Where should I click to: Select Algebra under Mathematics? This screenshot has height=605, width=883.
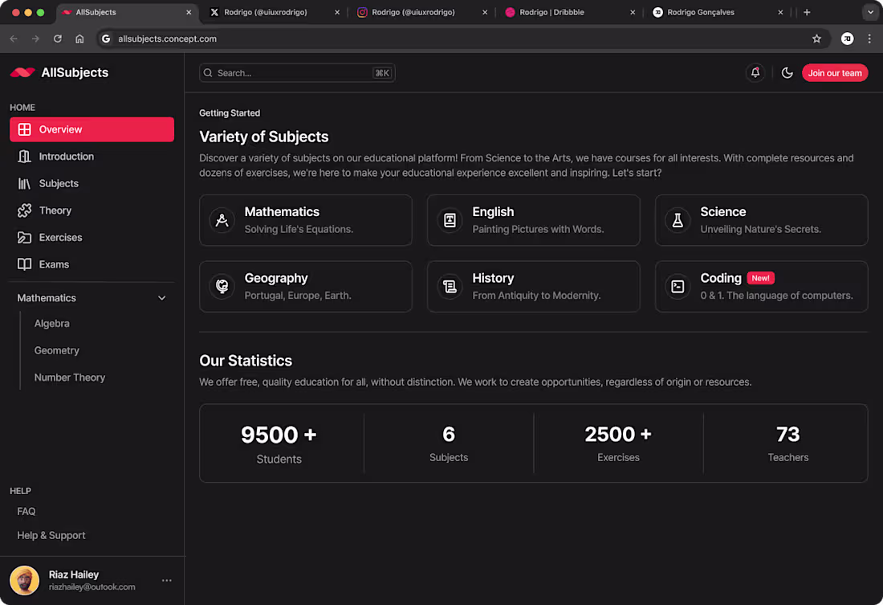click(52, 324)
